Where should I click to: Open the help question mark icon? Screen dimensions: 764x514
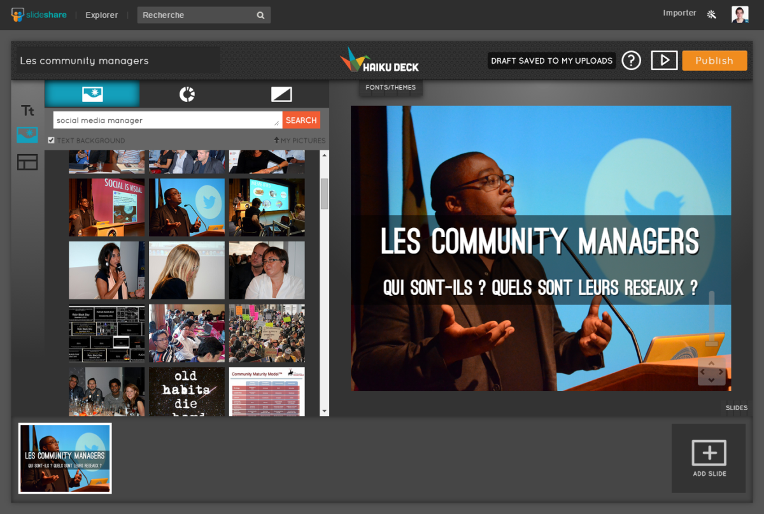[x=631, y=61]
